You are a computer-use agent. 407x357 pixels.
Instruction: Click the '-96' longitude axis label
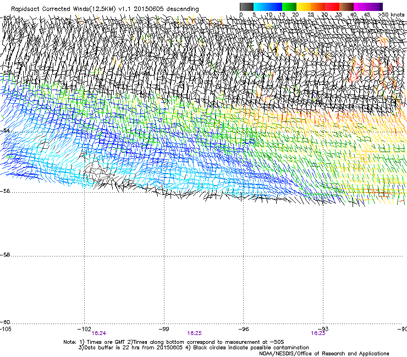[x=244, y=329]
